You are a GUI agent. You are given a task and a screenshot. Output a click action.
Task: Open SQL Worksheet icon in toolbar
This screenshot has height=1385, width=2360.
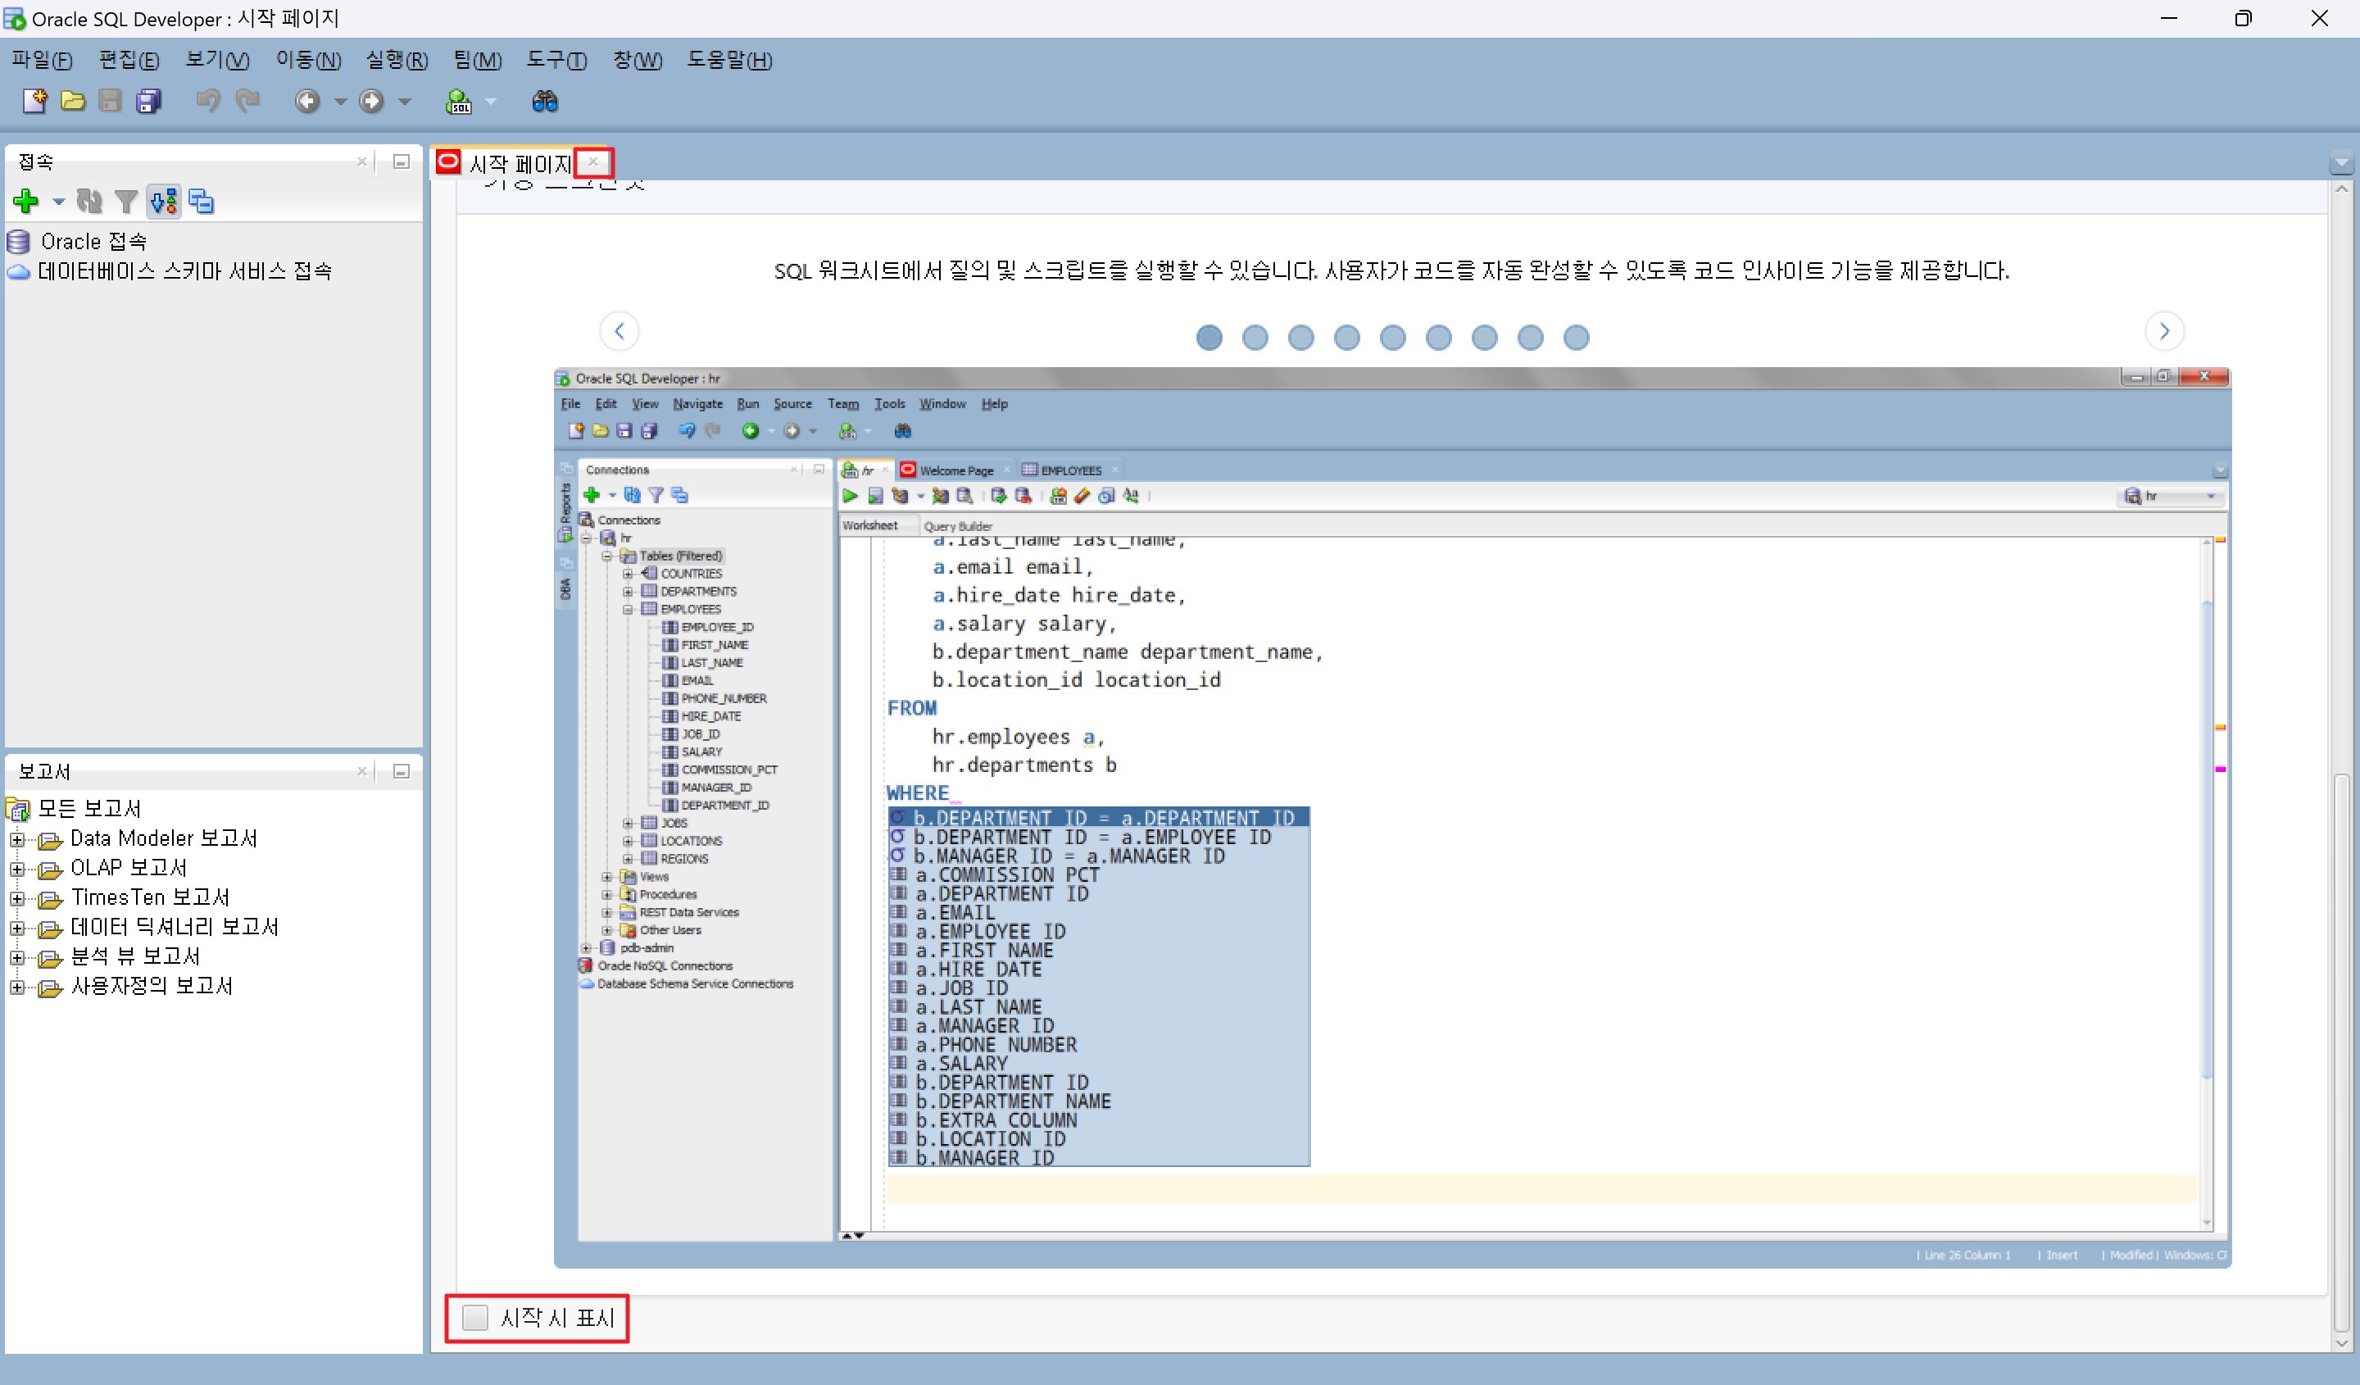click(x=459, y=101)
